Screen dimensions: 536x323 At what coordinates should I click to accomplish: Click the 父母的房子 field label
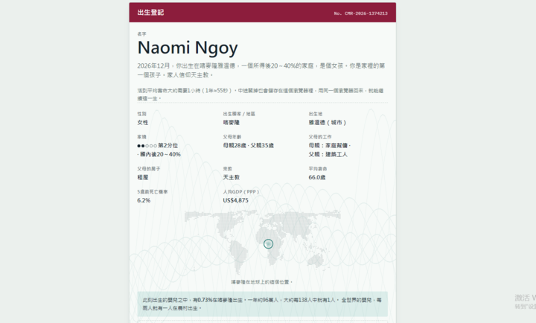coord(149,169)
